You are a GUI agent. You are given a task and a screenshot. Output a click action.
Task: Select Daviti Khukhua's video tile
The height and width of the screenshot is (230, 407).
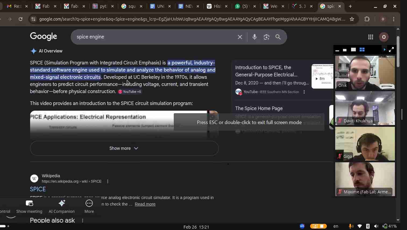365,108
